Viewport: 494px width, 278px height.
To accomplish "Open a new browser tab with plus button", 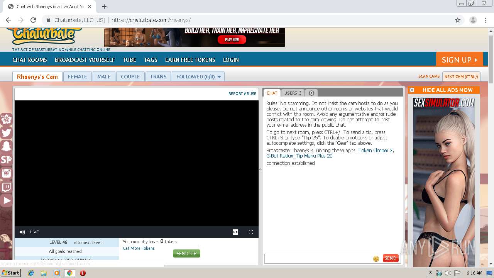I will [104, 7].
